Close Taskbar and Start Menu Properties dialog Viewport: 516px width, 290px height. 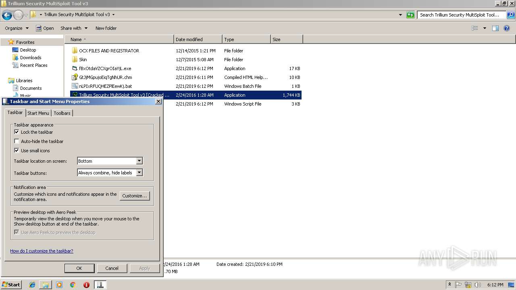158,101
